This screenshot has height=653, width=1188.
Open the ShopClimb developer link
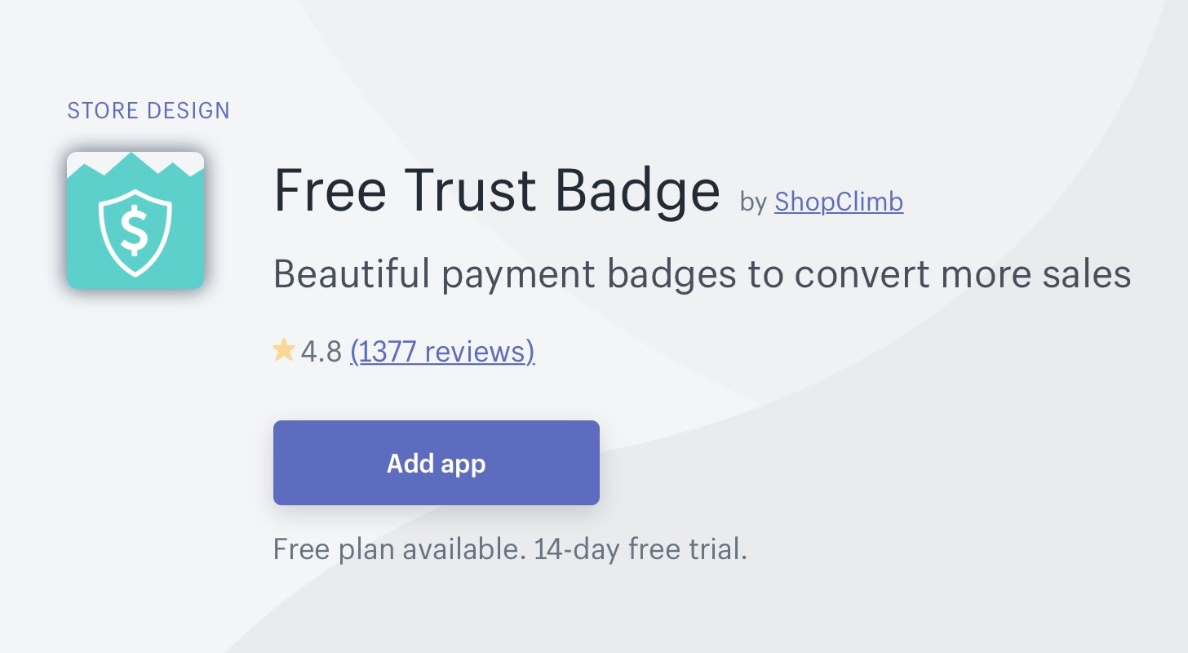coord(839,201)
